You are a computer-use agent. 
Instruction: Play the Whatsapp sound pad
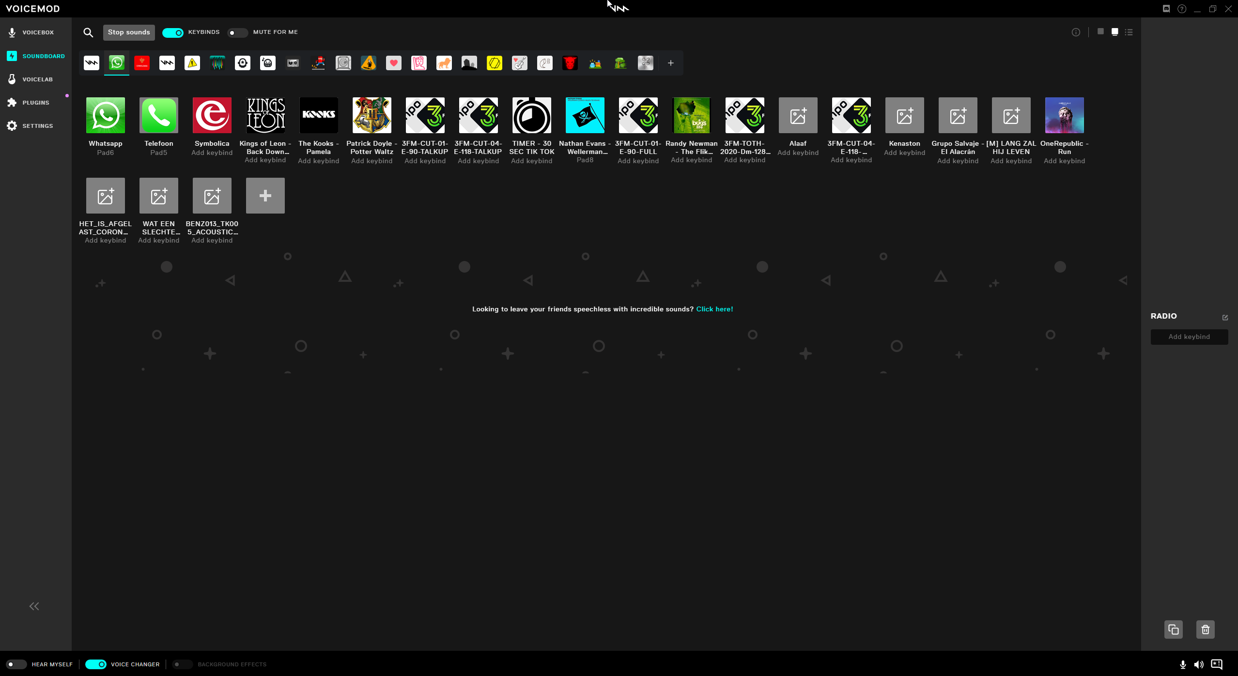[106, 115]
